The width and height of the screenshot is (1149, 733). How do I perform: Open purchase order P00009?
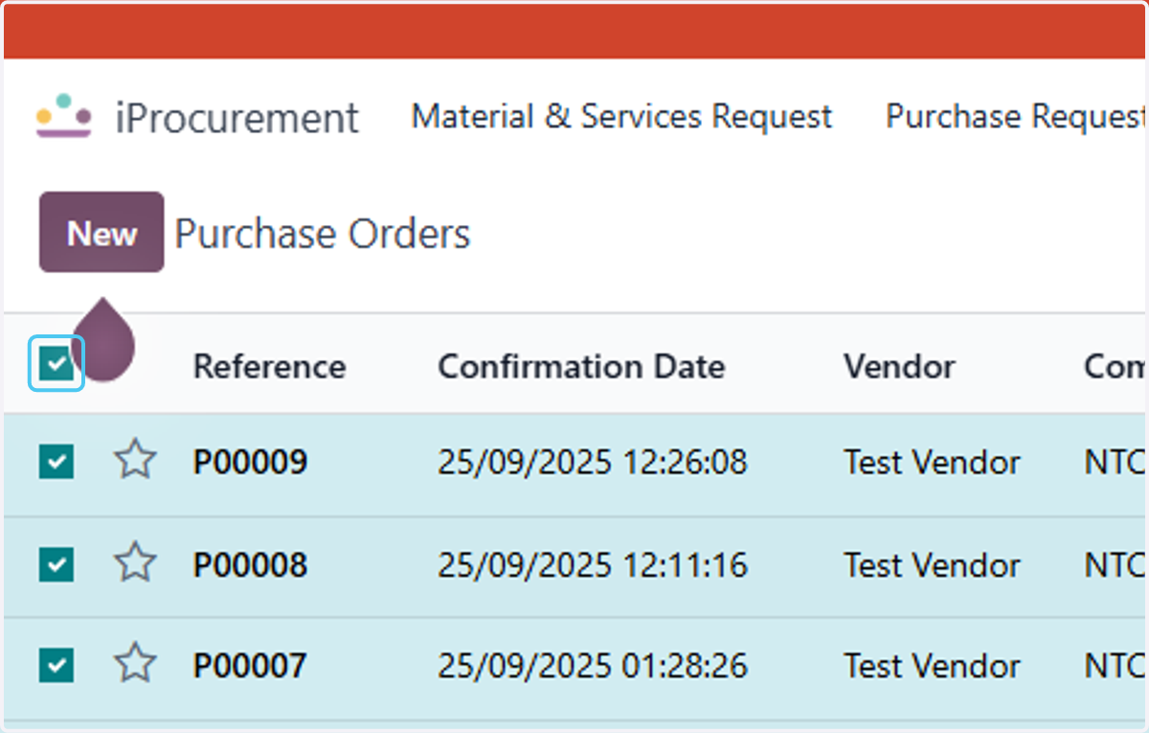coord(250,463)
